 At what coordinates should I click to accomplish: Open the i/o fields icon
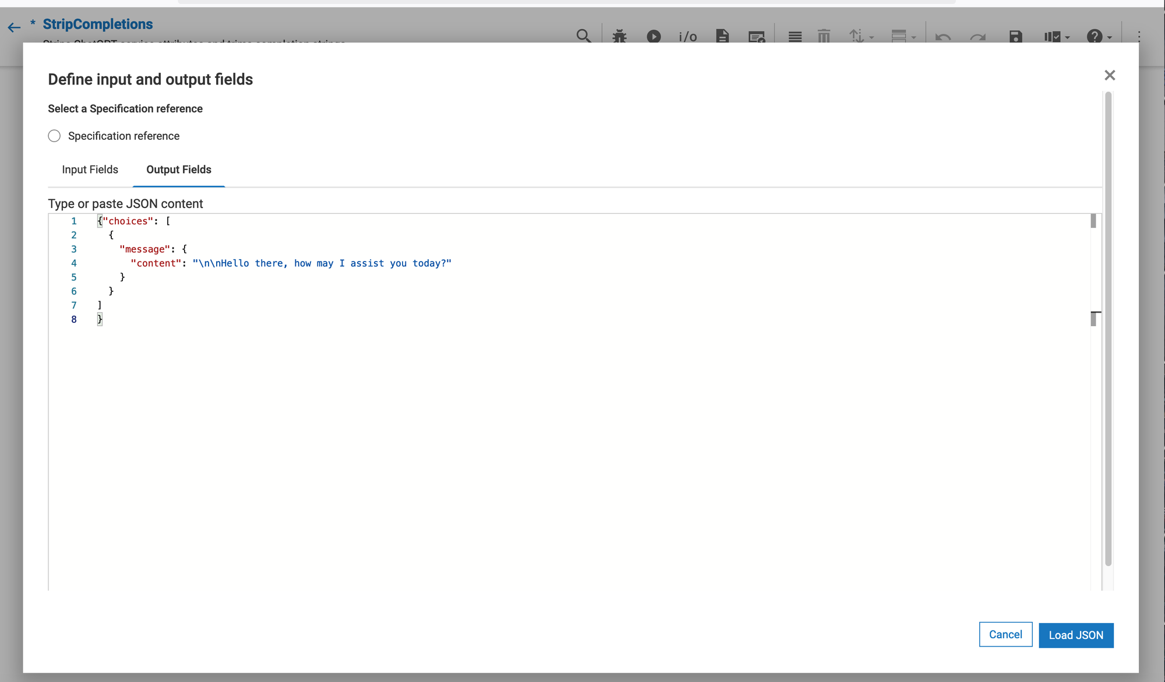click(x=687, y=37)
